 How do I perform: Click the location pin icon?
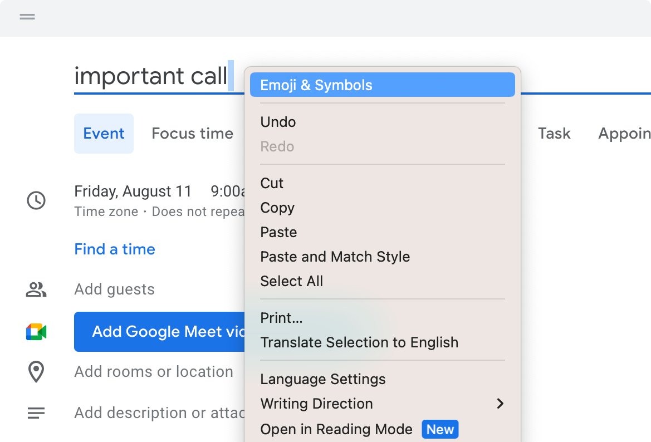coord(36,372)
